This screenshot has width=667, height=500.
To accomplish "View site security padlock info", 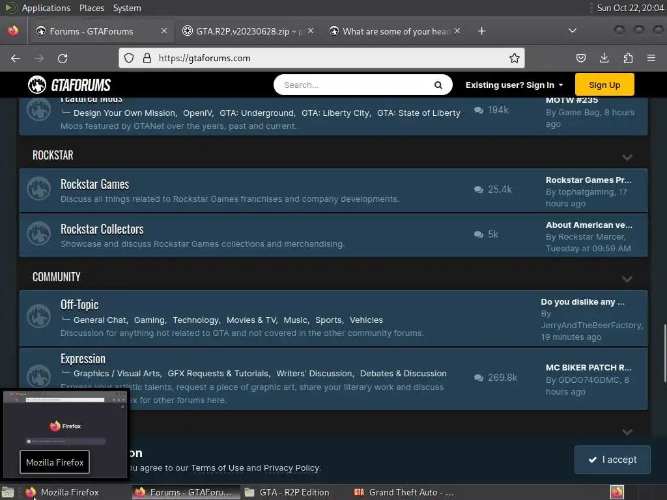I will 147,58.
